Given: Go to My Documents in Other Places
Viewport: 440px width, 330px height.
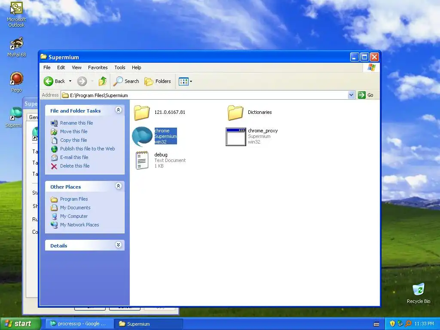Looking at the screenshot, I should 75,208.
